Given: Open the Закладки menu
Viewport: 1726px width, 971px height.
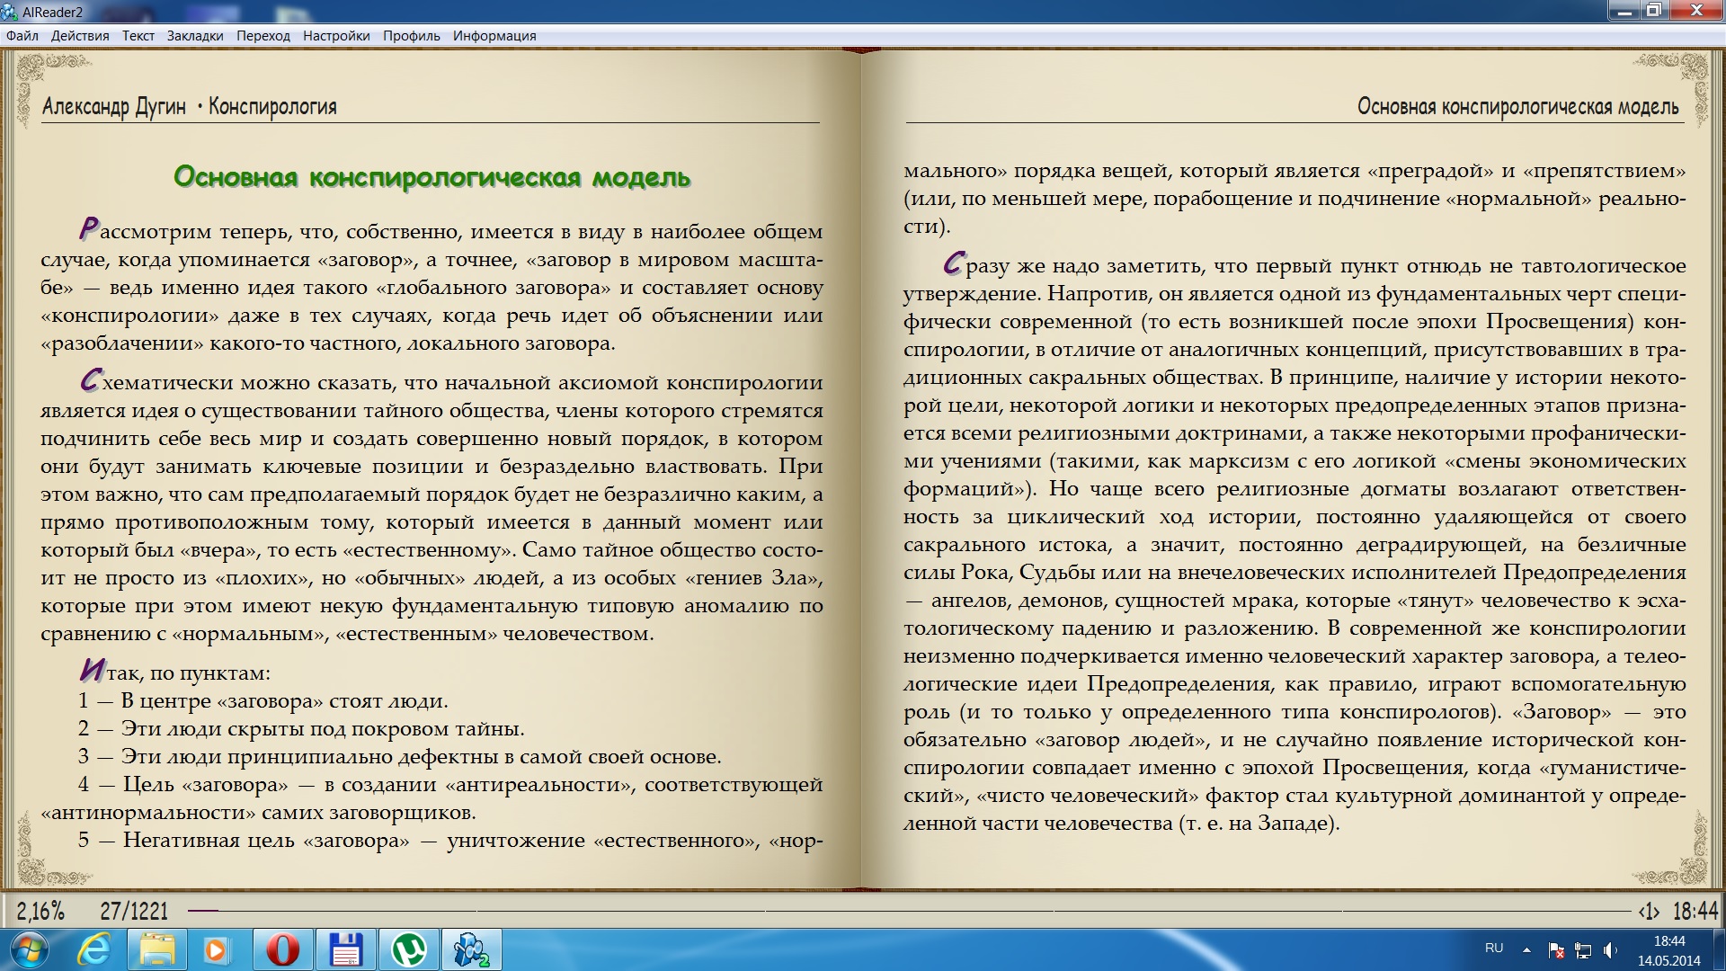Looking at the screenshot, I should click(195, 36).
